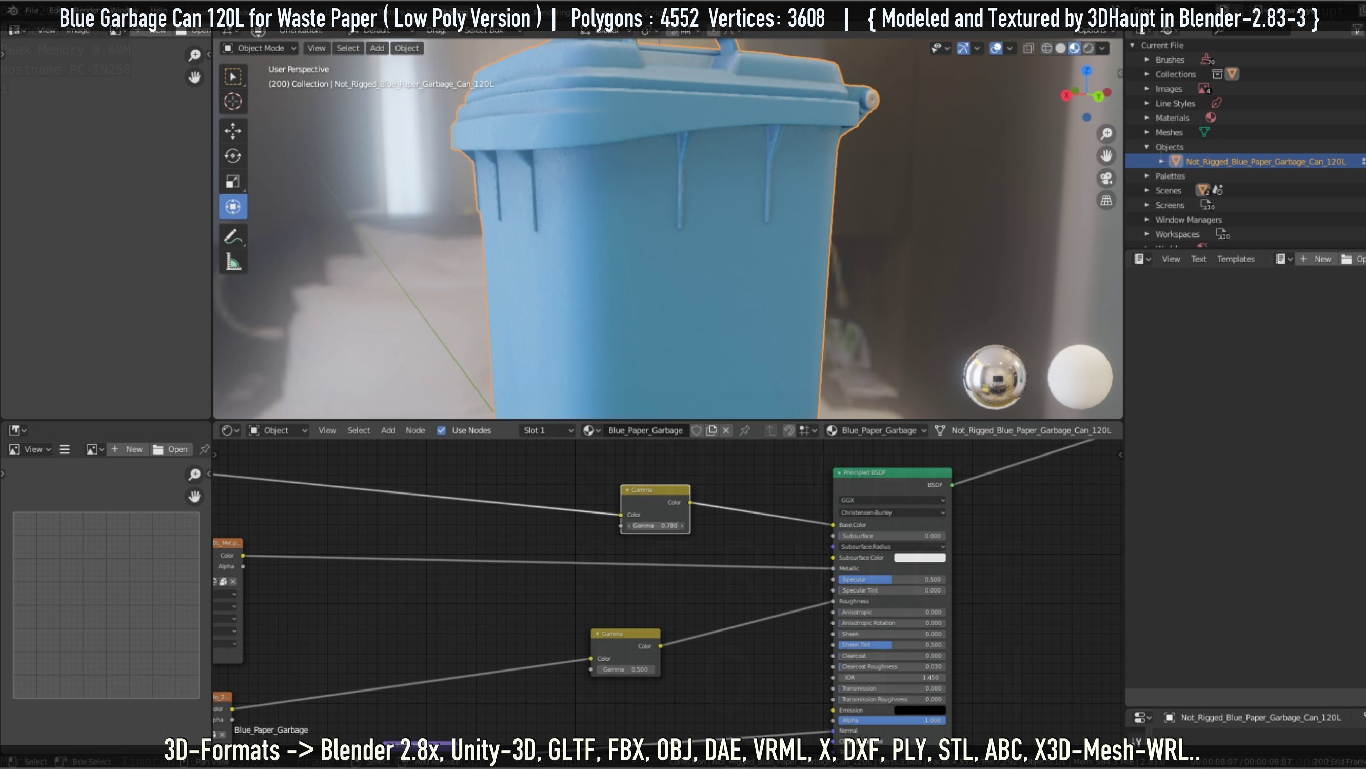Viewport: 1366px width, 769px height.
Task: Select the 3D Cursor tool
Action: (x=233, y=101)
